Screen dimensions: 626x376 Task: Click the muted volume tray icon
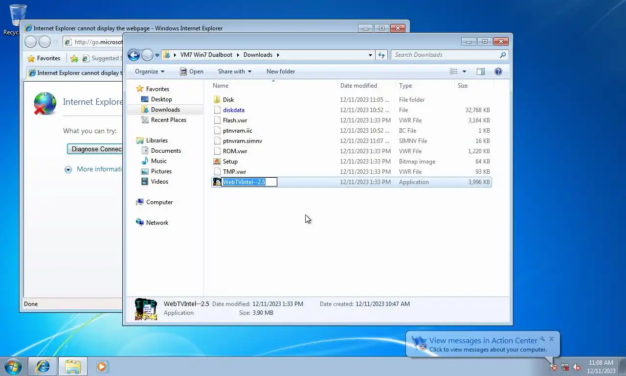tap(577, 367)
